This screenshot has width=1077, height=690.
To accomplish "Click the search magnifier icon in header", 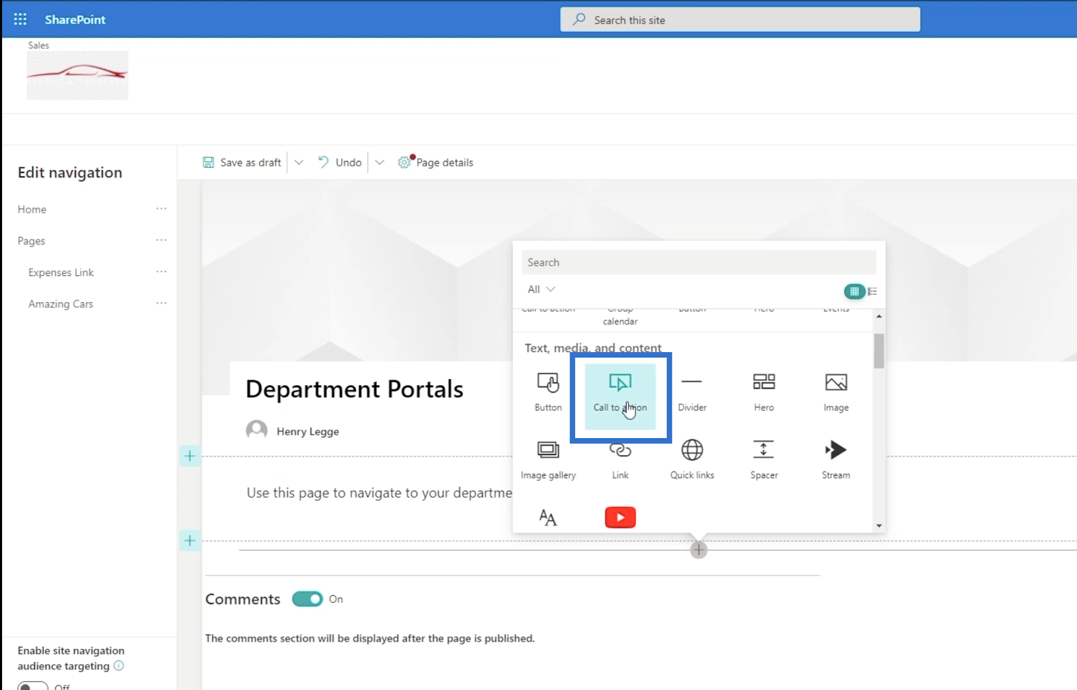I will tap(579, 20).
